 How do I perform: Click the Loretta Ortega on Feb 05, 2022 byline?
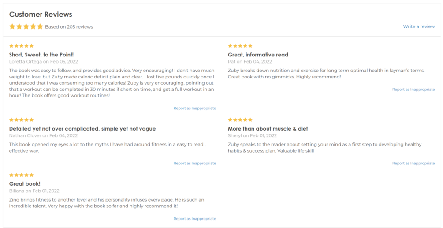pos(44,62)
